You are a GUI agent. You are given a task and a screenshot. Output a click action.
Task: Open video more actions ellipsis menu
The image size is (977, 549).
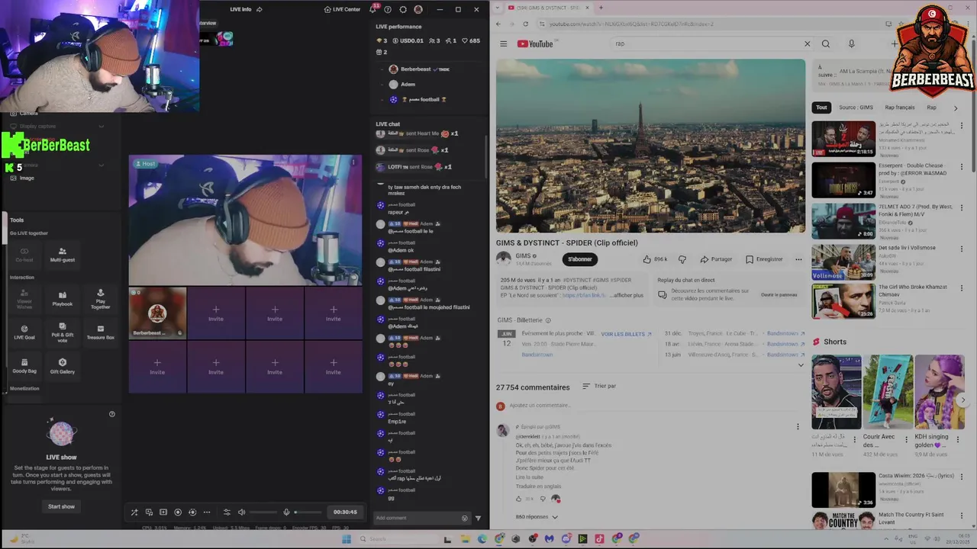pos(798,259)
